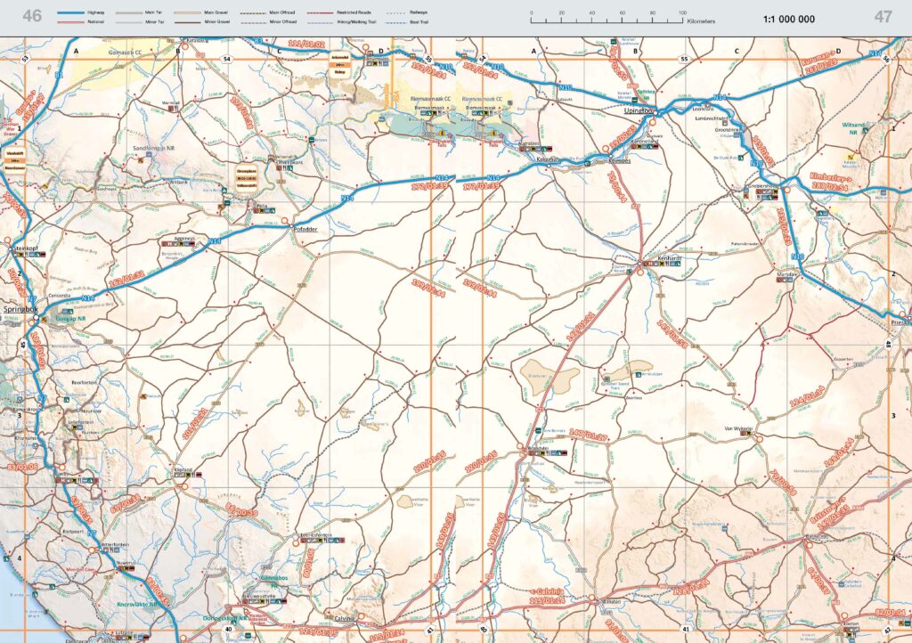Open the underlined Springbok town label
This screenshot has height=643, width=912.
point(20,309)
